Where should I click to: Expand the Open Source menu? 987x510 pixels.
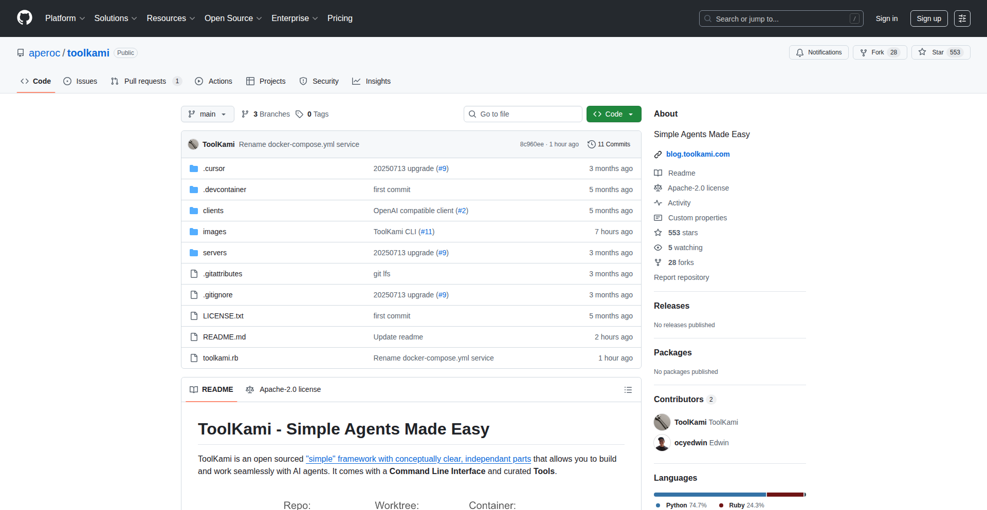(233, 18)
